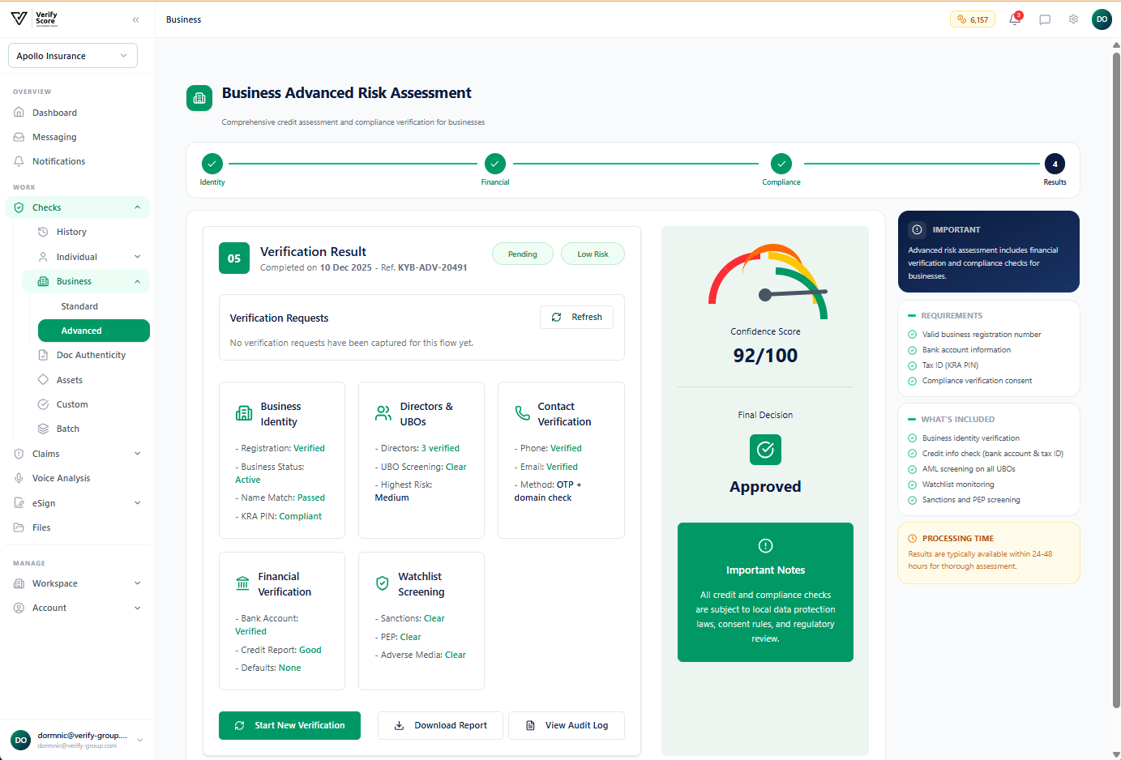Open the chat message icon in the header

point(1045,19)
